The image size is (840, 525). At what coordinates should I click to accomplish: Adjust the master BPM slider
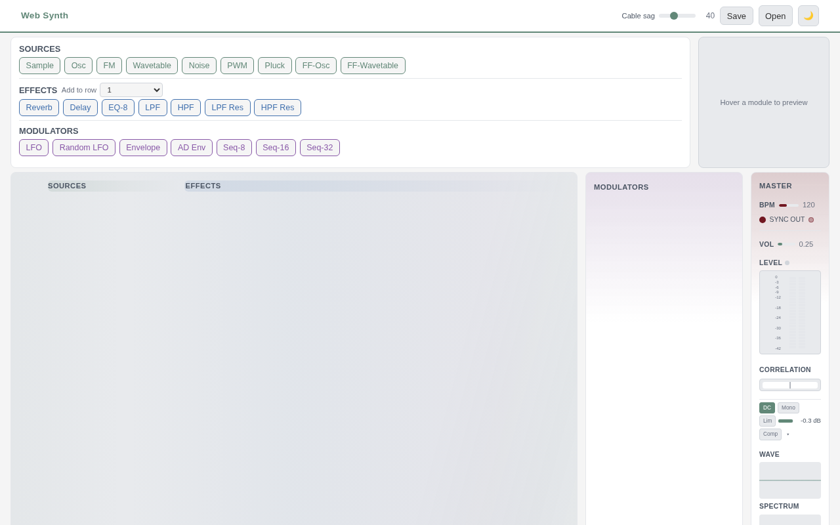point(789,205)
